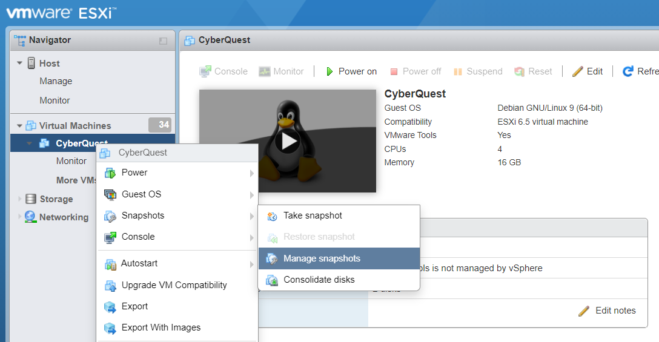This screenshot has width=659, height=342.
Task: Open the Autostart context menu entry
Action: [177, 264]
